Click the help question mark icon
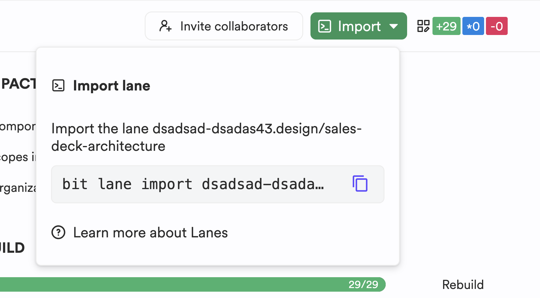 (58, 233)
